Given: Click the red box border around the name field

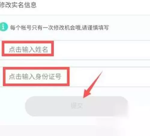Looking at the screenshot, I should (x=28, y=42).
